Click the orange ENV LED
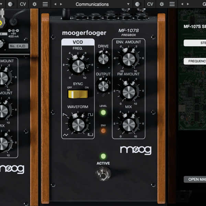Viewport: 206px width, 206px height. click(x=103, y=131)
